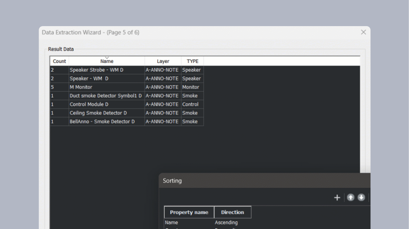The height and width of the screenshot is (229, 409).
Task: Click A-ANNO-NOTE layer in BellAnno row
Action: tap(163, 122)
